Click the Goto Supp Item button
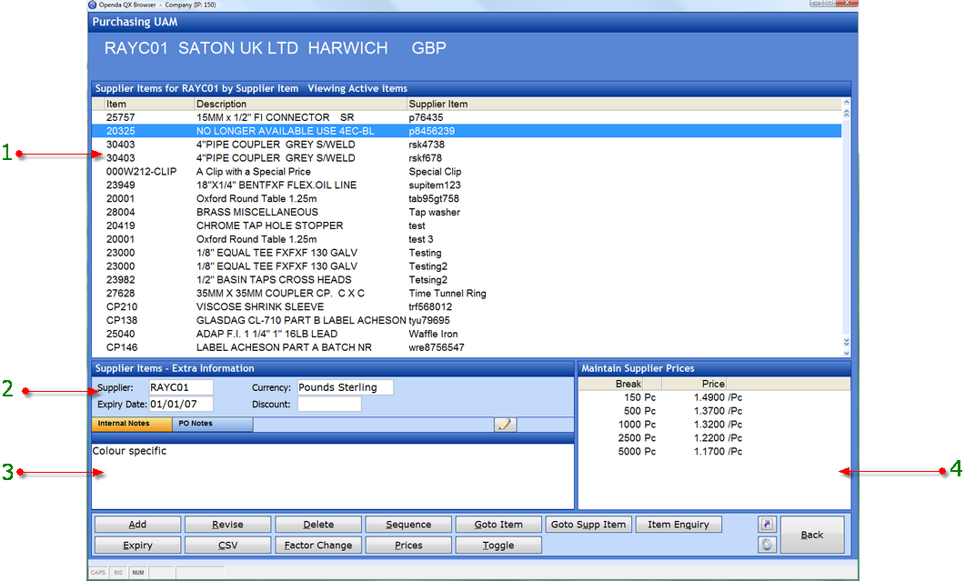965x581 pixels. [588, 525]
